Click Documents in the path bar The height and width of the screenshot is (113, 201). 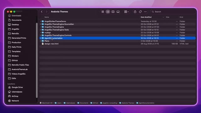(x=83, y=103)
